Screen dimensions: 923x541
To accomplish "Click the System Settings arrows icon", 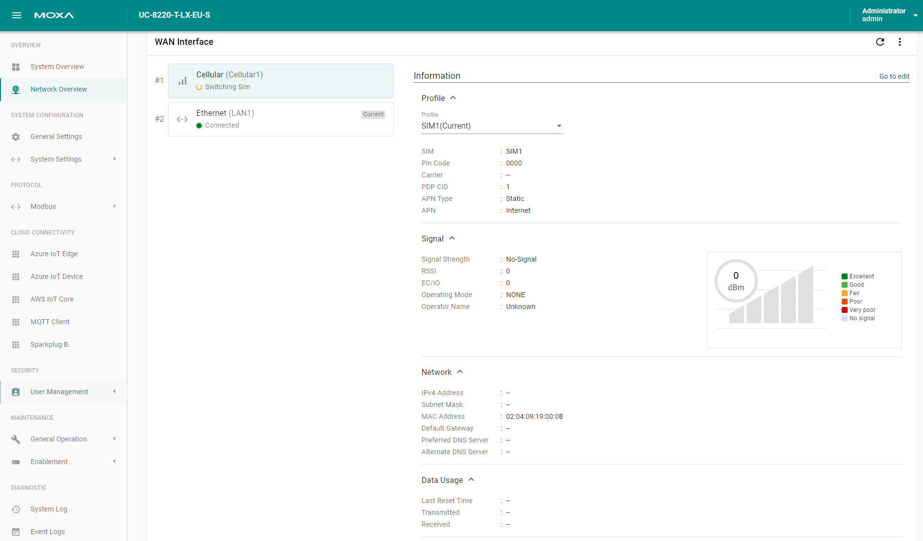I will coord(16,159).
